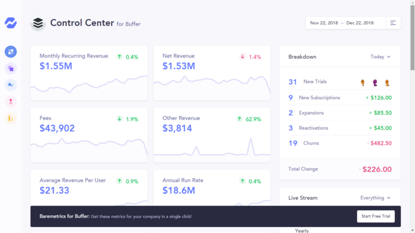Click the $18.6M run rate value
Viewport: 415px width, 233px height.
(178, 190)
